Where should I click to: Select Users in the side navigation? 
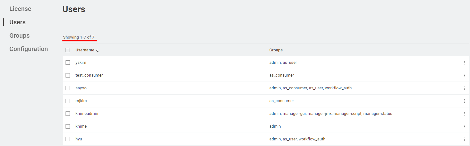[17, 22]
